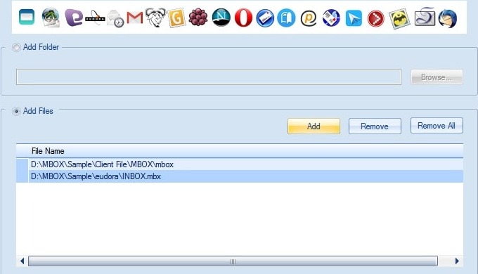Select the Add Files radio option
Viewport: 478px width, 274px height.
click(16, 111)
